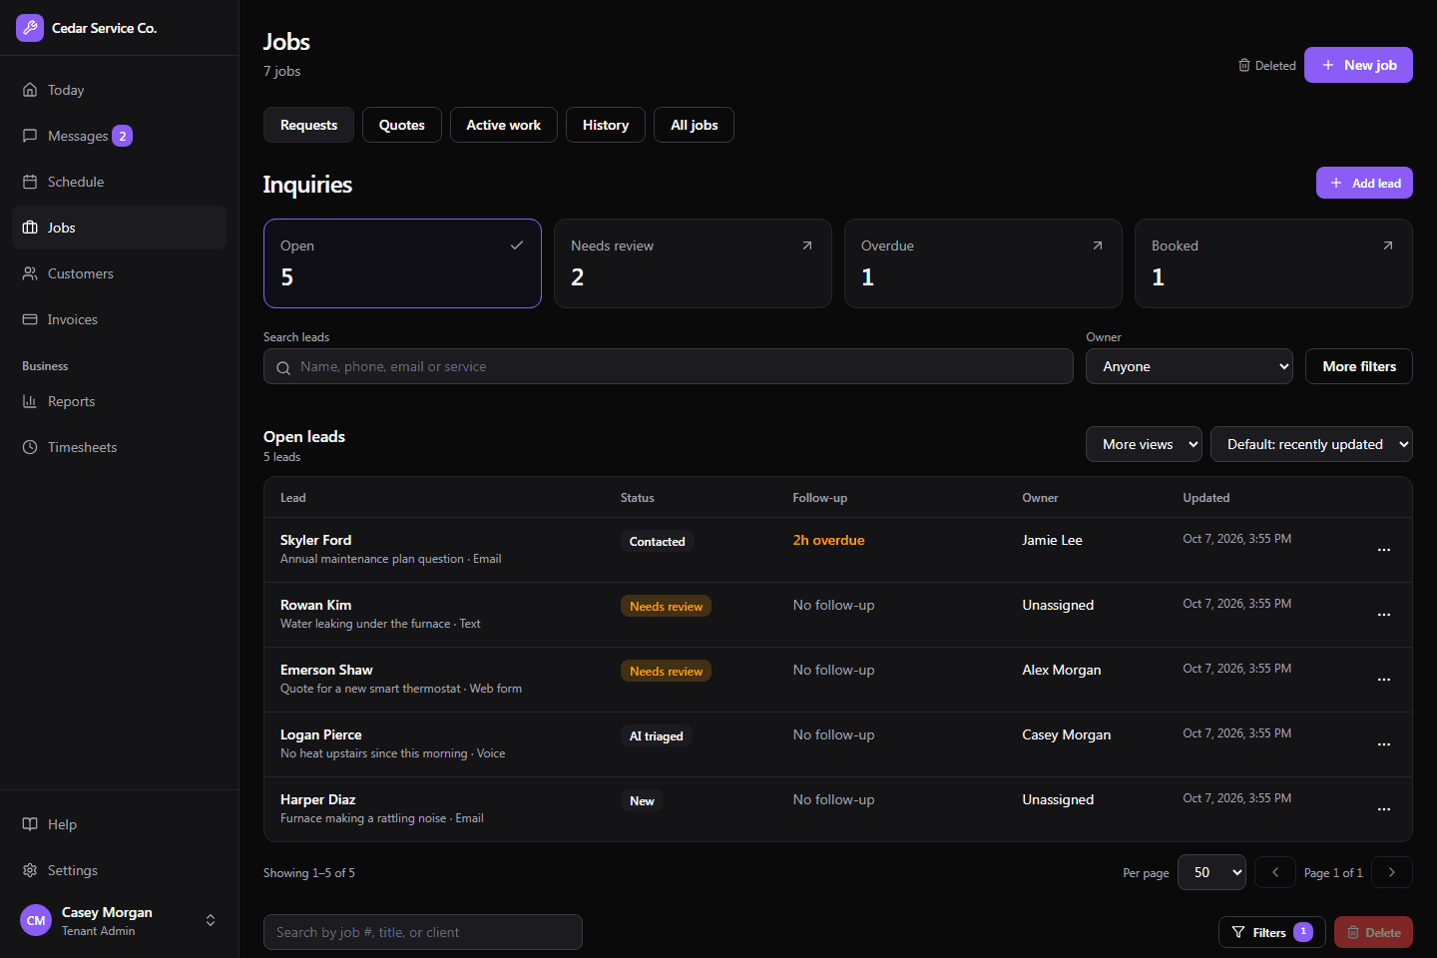
Task: Click the Timesheets clock icon
Action: [x=30, y=447]
